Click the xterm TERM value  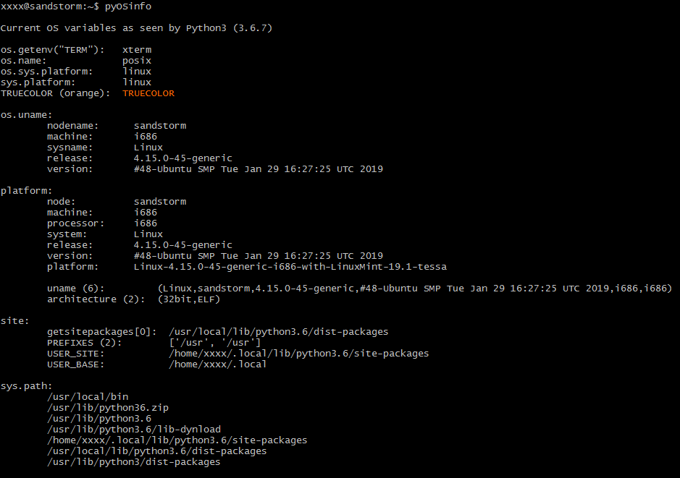coord(137,50)
